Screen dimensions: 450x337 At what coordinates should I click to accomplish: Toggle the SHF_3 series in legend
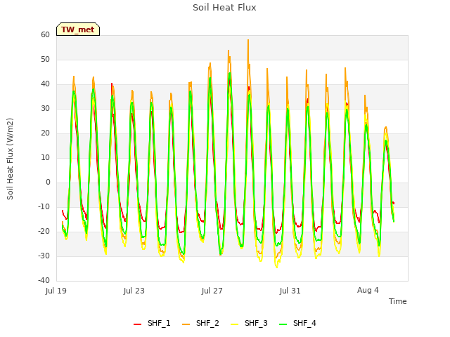pyautogui.click(x=249, y=323)
